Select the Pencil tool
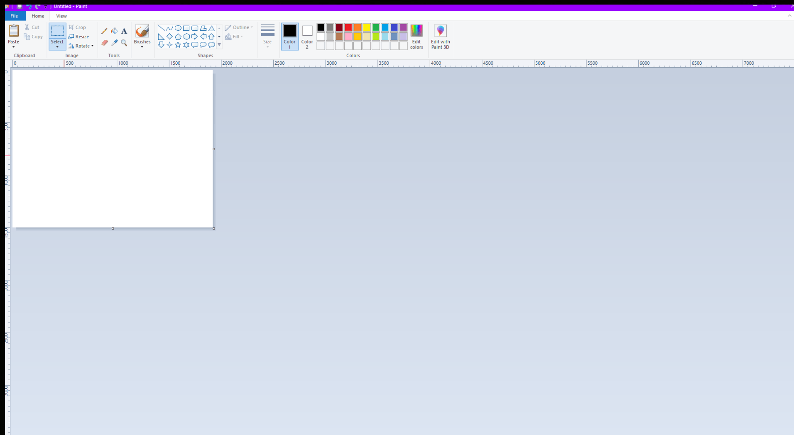The height and width of the screenshot is (435, 794). pos(104,31)
